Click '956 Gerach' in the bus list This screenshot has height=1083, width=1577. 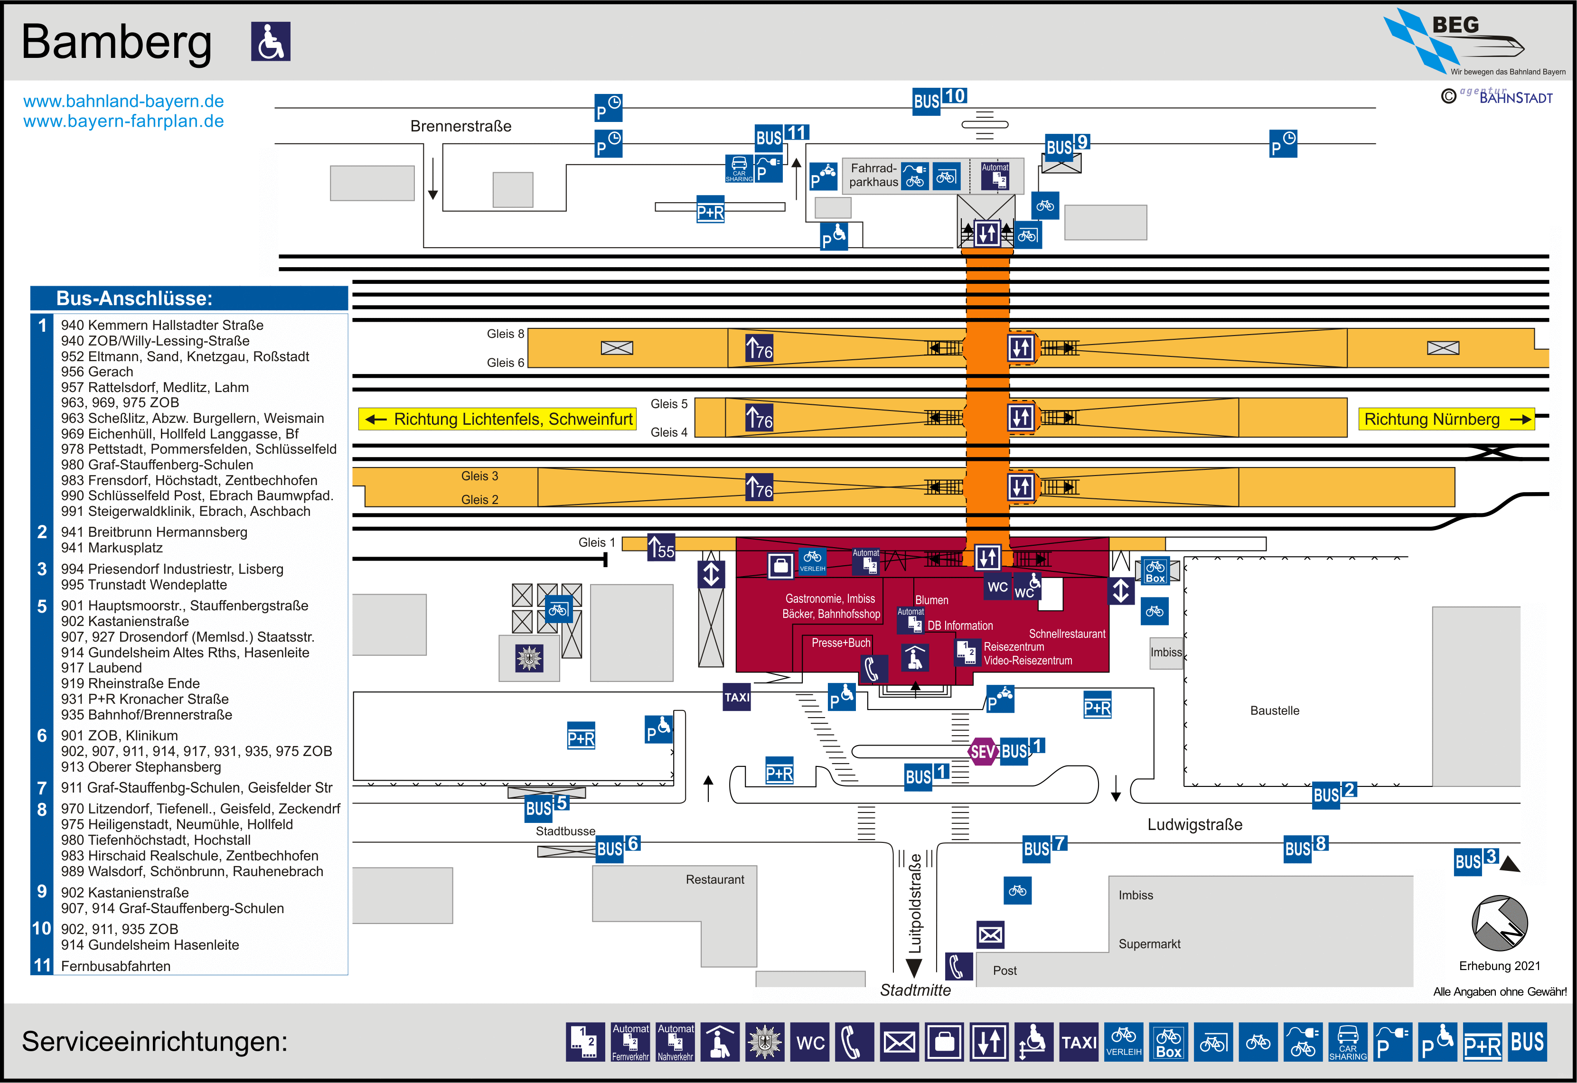click(x=97, y=372)
